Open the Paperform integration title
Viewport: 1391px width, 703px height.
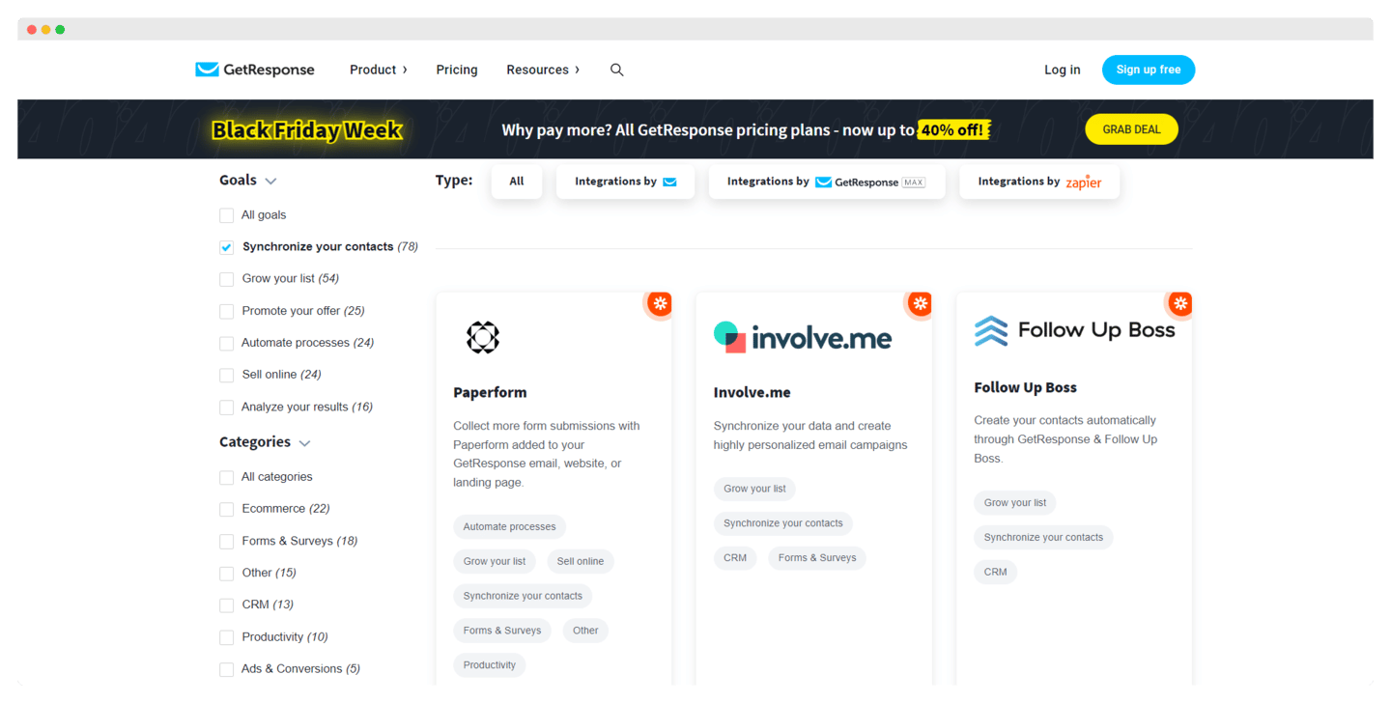[x=490, y=392]
